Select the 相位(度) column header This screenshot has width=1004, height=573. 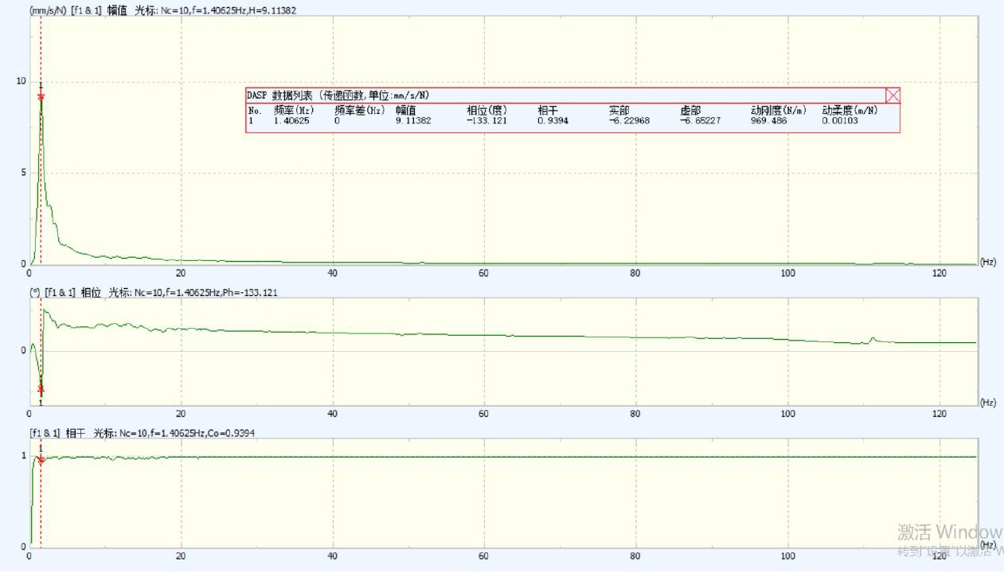486,111
